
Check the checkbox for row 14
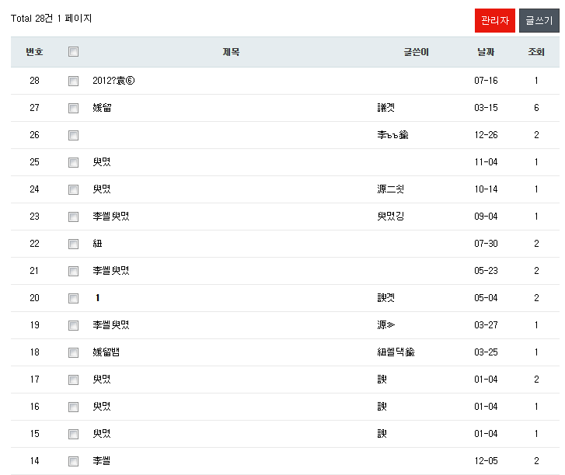coord(74,461)
